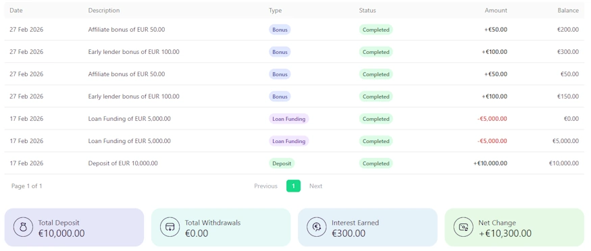The image size is (591, 251).
Task: Click Loan Funding badge in the €0.00 balance row
Action: [288, 119]
